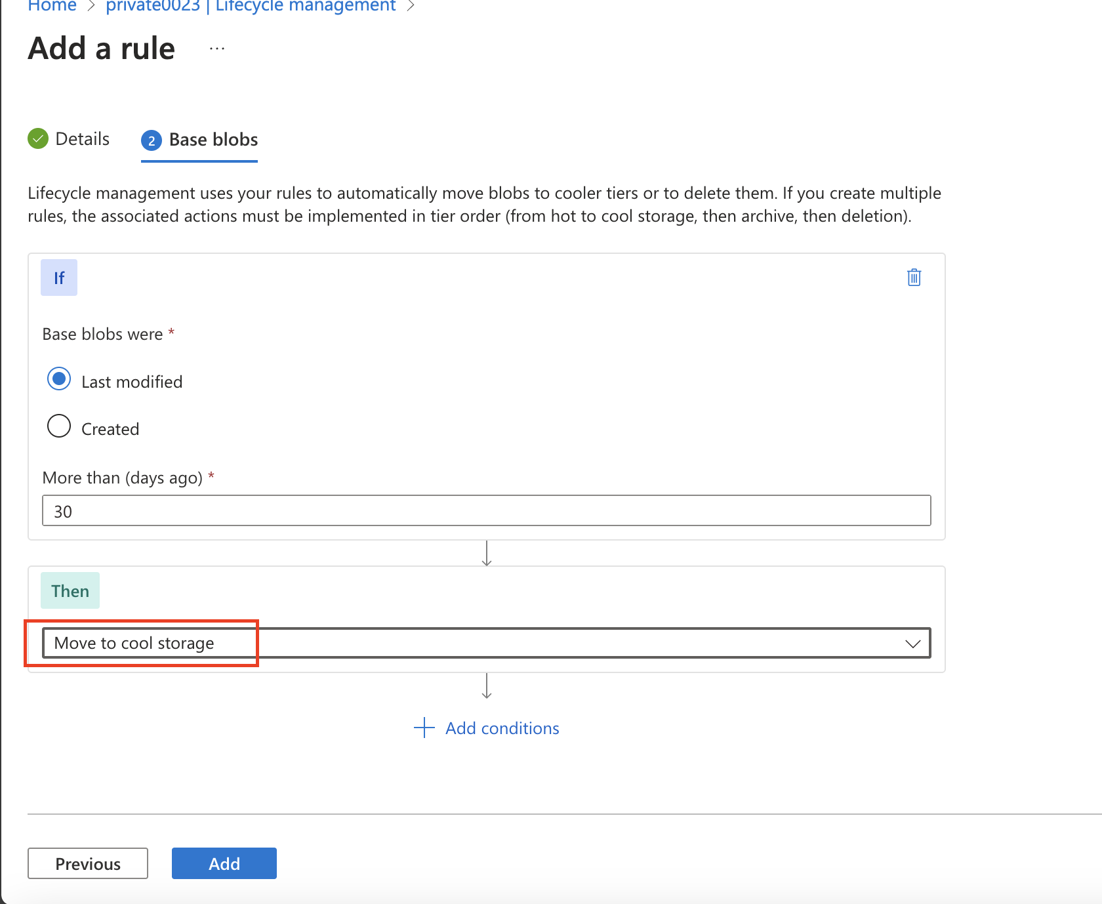Click the More than (days ago) label
Image resolution: width=1102 pixels, height=904 pixels.
pyautogui.click(x=123, y=478)
